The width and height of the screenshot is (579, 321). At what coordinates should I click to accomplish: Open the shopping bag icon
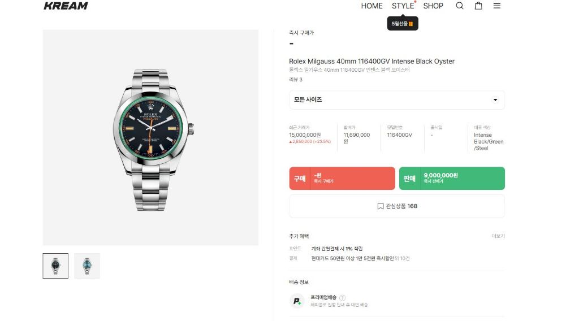pos(478,6)
